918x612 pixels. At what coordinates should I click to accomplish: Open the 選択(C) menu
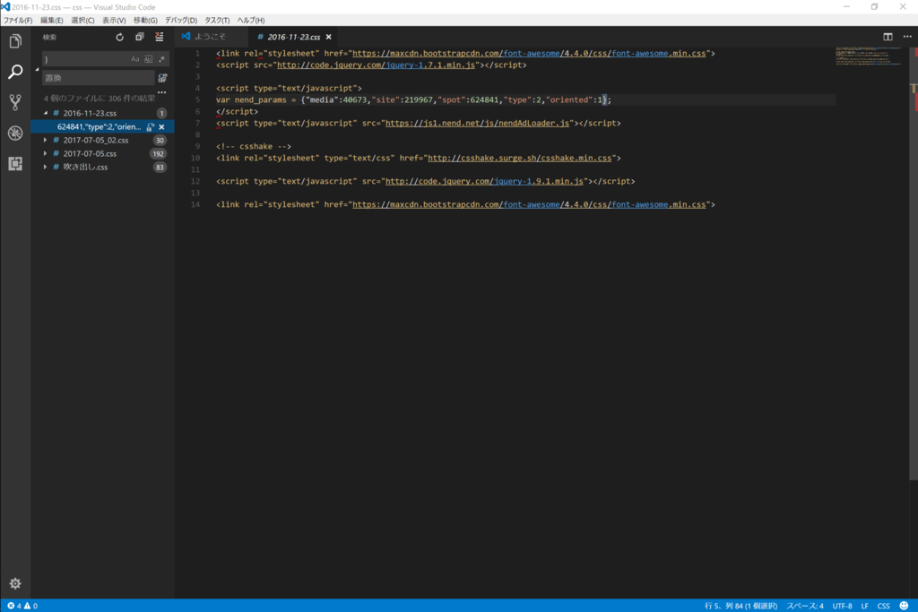pos(82,20)
